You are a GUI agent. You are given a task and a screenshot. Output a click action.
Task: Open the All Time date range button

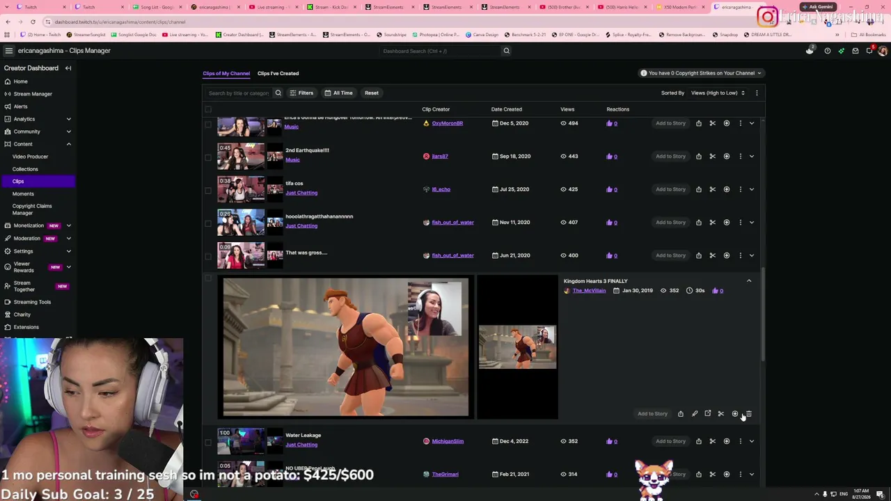[x=338, y=93]
